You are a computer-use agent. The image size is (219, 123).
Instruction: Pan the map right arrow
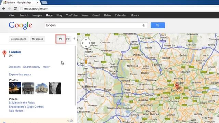89,43
